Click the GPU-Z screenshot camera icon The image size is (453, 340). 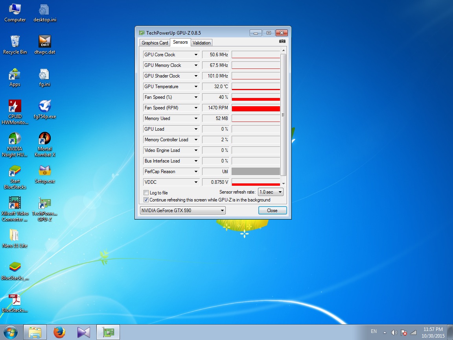pos(282,41)
